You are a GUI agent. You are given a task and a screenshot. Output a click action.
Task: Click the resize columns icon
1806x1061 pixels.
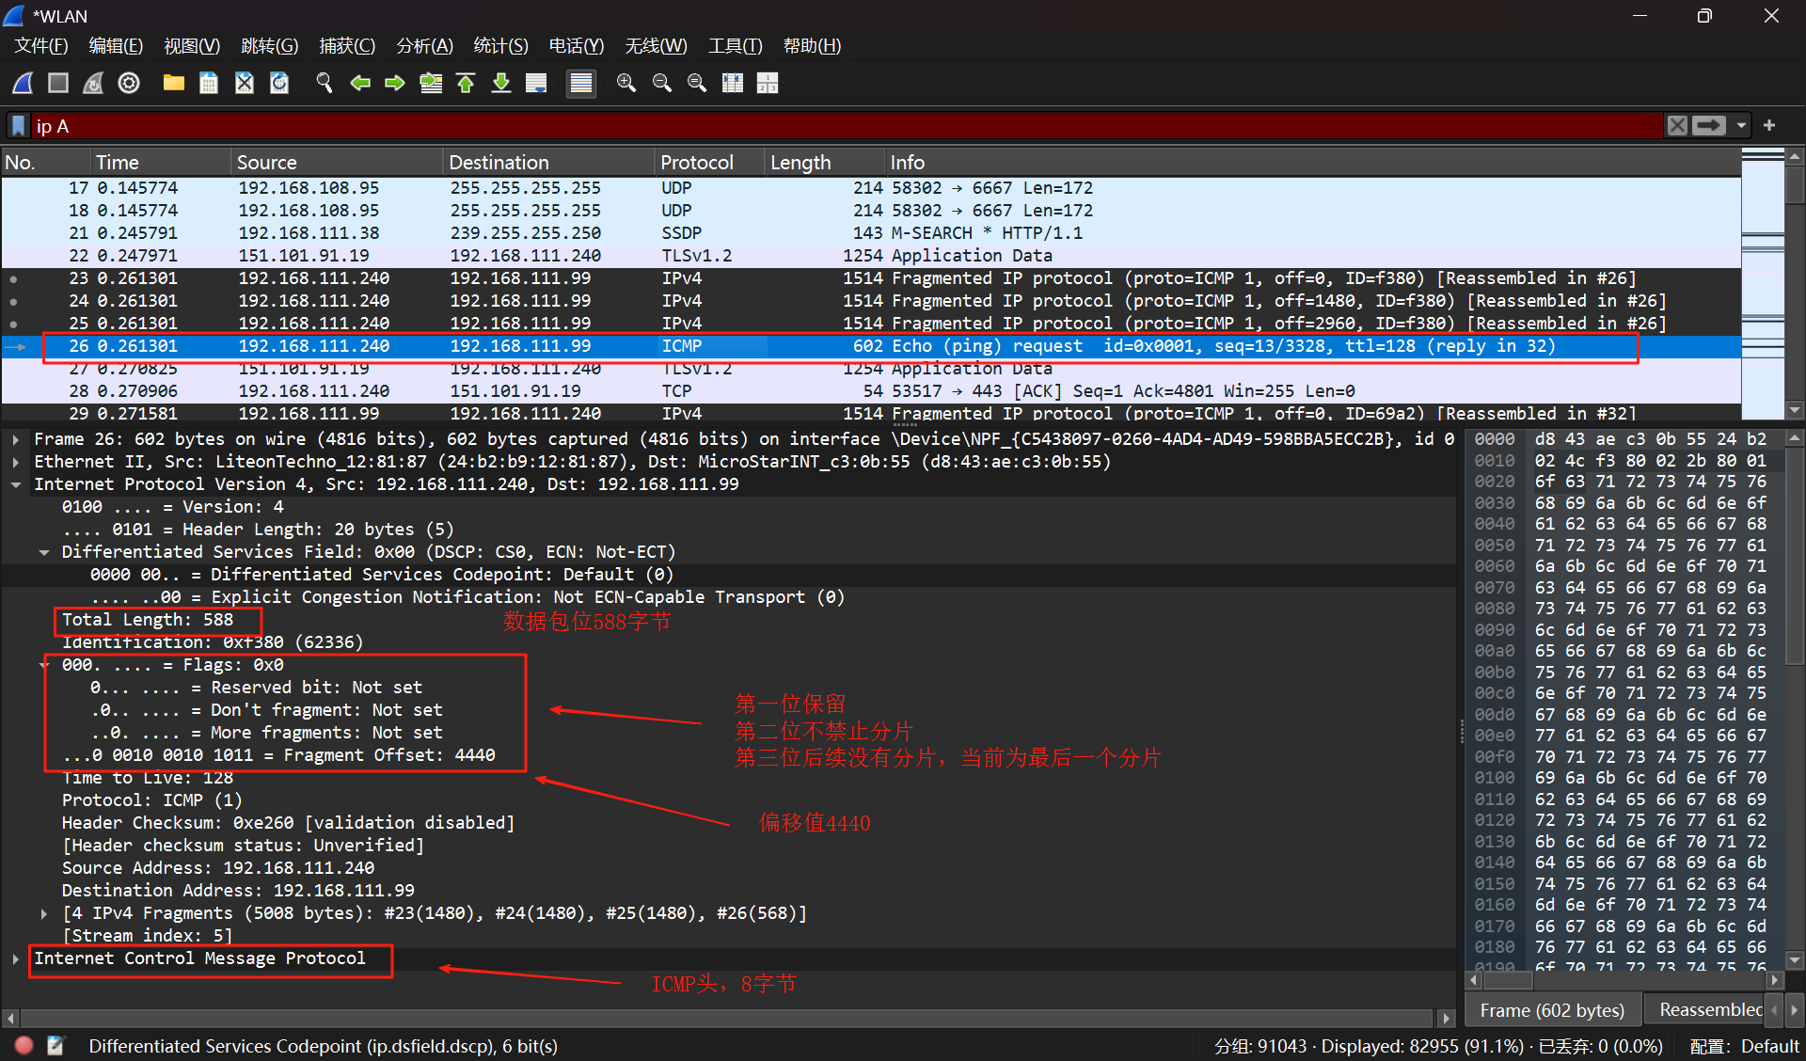(733, 83)
